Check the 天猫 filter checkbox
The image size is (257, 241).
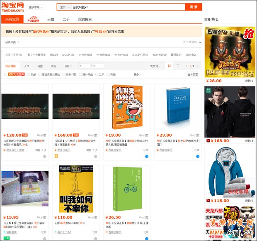(108, 74)
